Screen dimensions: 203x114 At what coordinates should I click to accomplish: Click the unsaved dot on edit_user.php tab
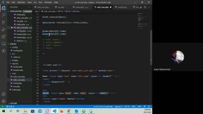pyautogui.click(x=111, y=7)
